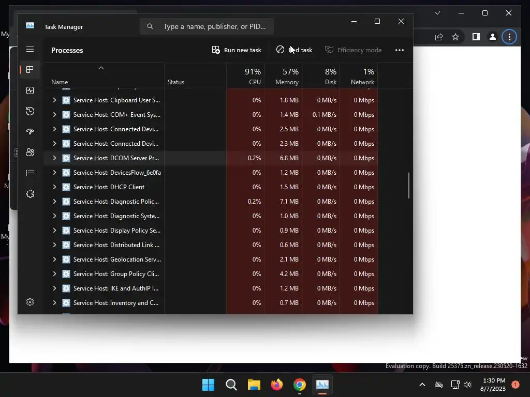This screenshot has height=397, width=530.
Task: Click the process list vertical scrollbar thumb
Action: (x=409, y=186)
